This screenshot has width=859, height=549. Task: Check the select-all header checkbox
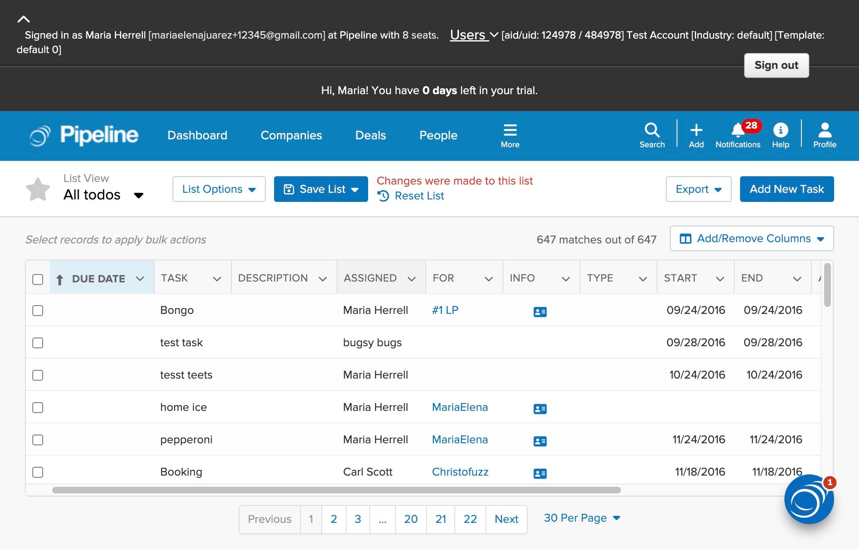point(38,279)
